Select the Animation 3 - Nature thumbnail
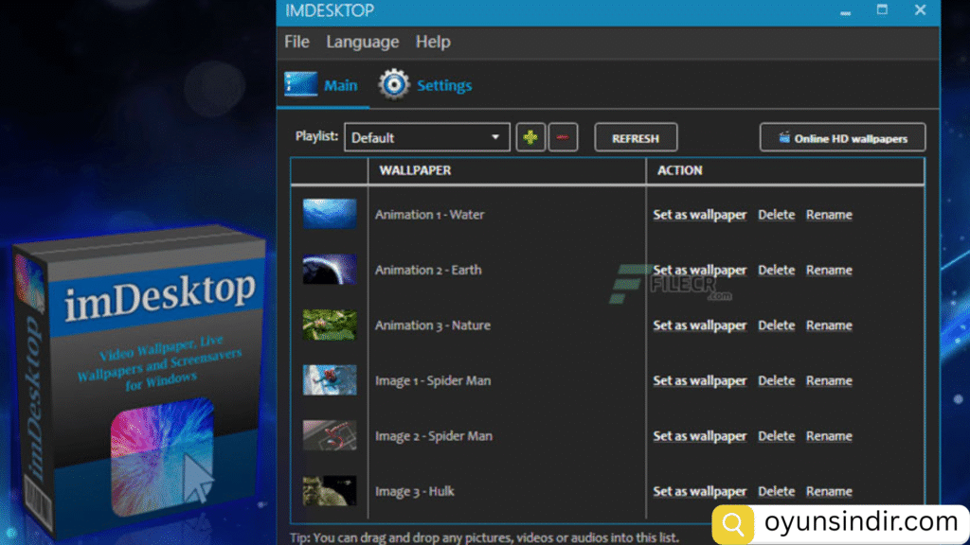Image resolution: width=970 pixels, height=545 pixels. coord(330,325)
